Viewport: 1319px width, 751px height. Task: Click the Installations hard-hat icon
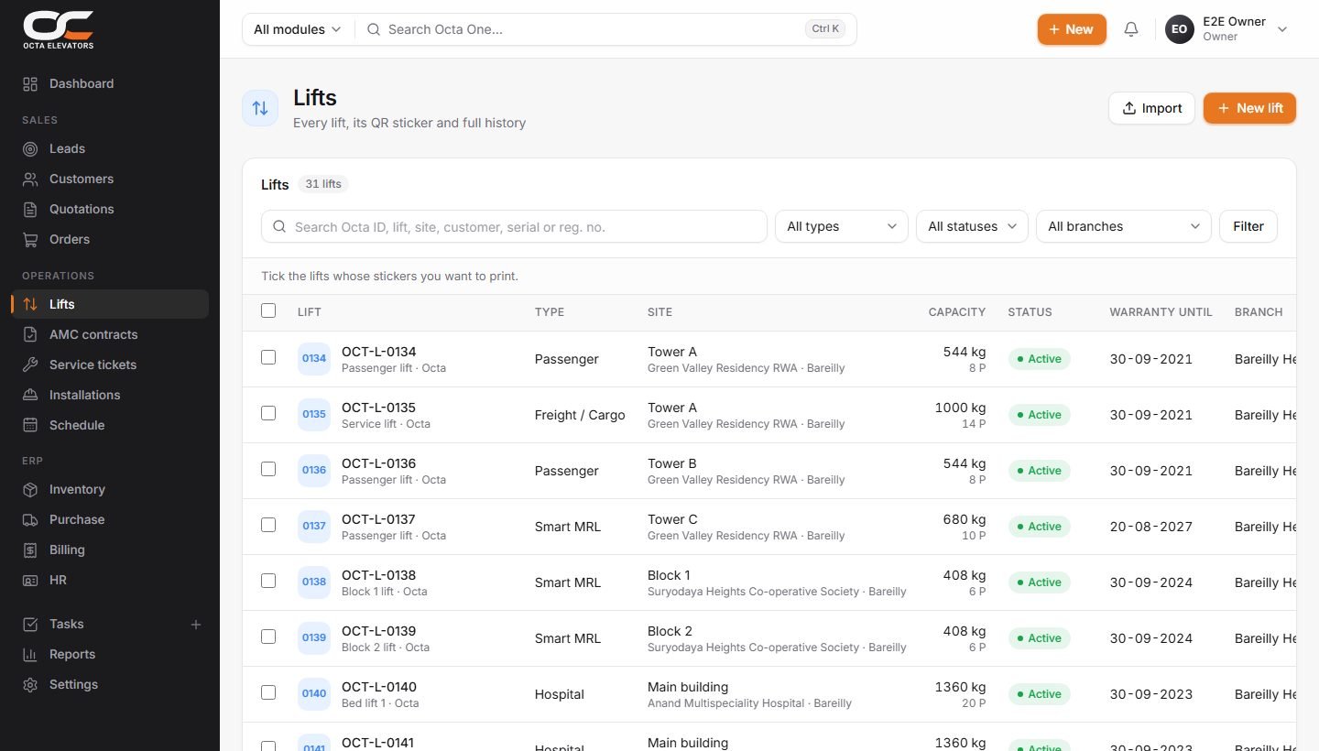pos(30,396)
